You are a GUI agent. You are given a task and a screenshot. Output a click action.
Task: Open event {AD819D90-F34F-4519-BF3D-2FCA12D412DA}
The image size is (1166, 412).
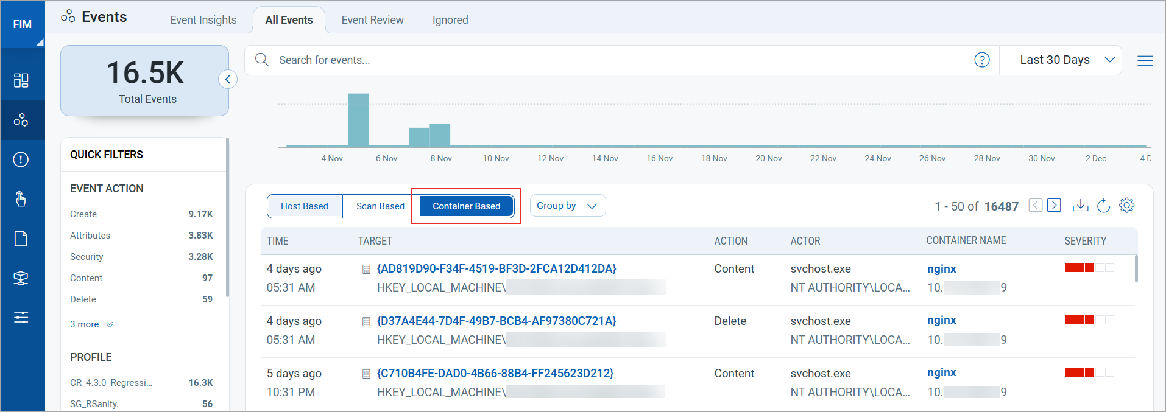(496, 268)
